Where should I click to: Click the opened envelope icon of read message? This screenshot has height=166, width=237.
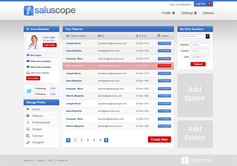[x=28, y=72]
